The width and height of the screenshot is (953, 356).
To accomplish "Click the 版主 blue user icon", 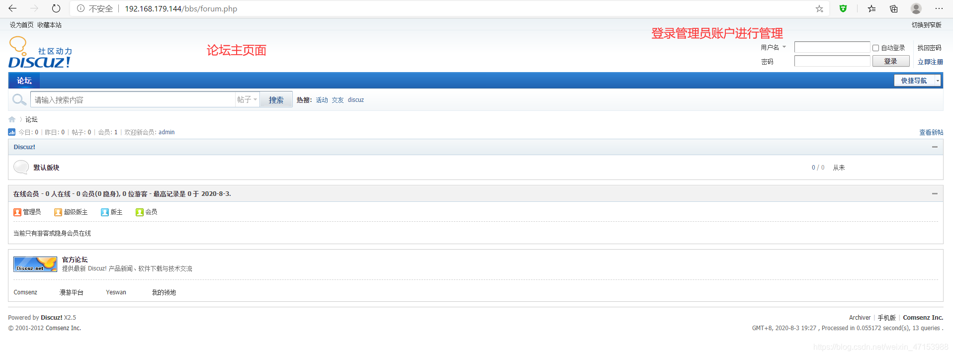I will click(105, 212).
